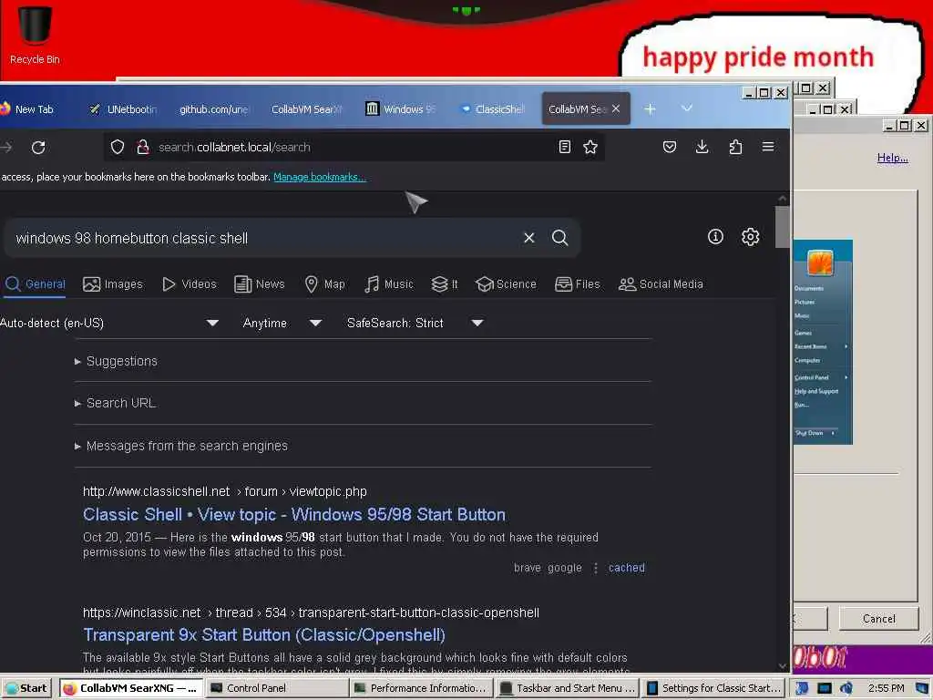Toggle reader view icon in address bar
This screenshot has width=933, height=700.
tap(565, 147)
